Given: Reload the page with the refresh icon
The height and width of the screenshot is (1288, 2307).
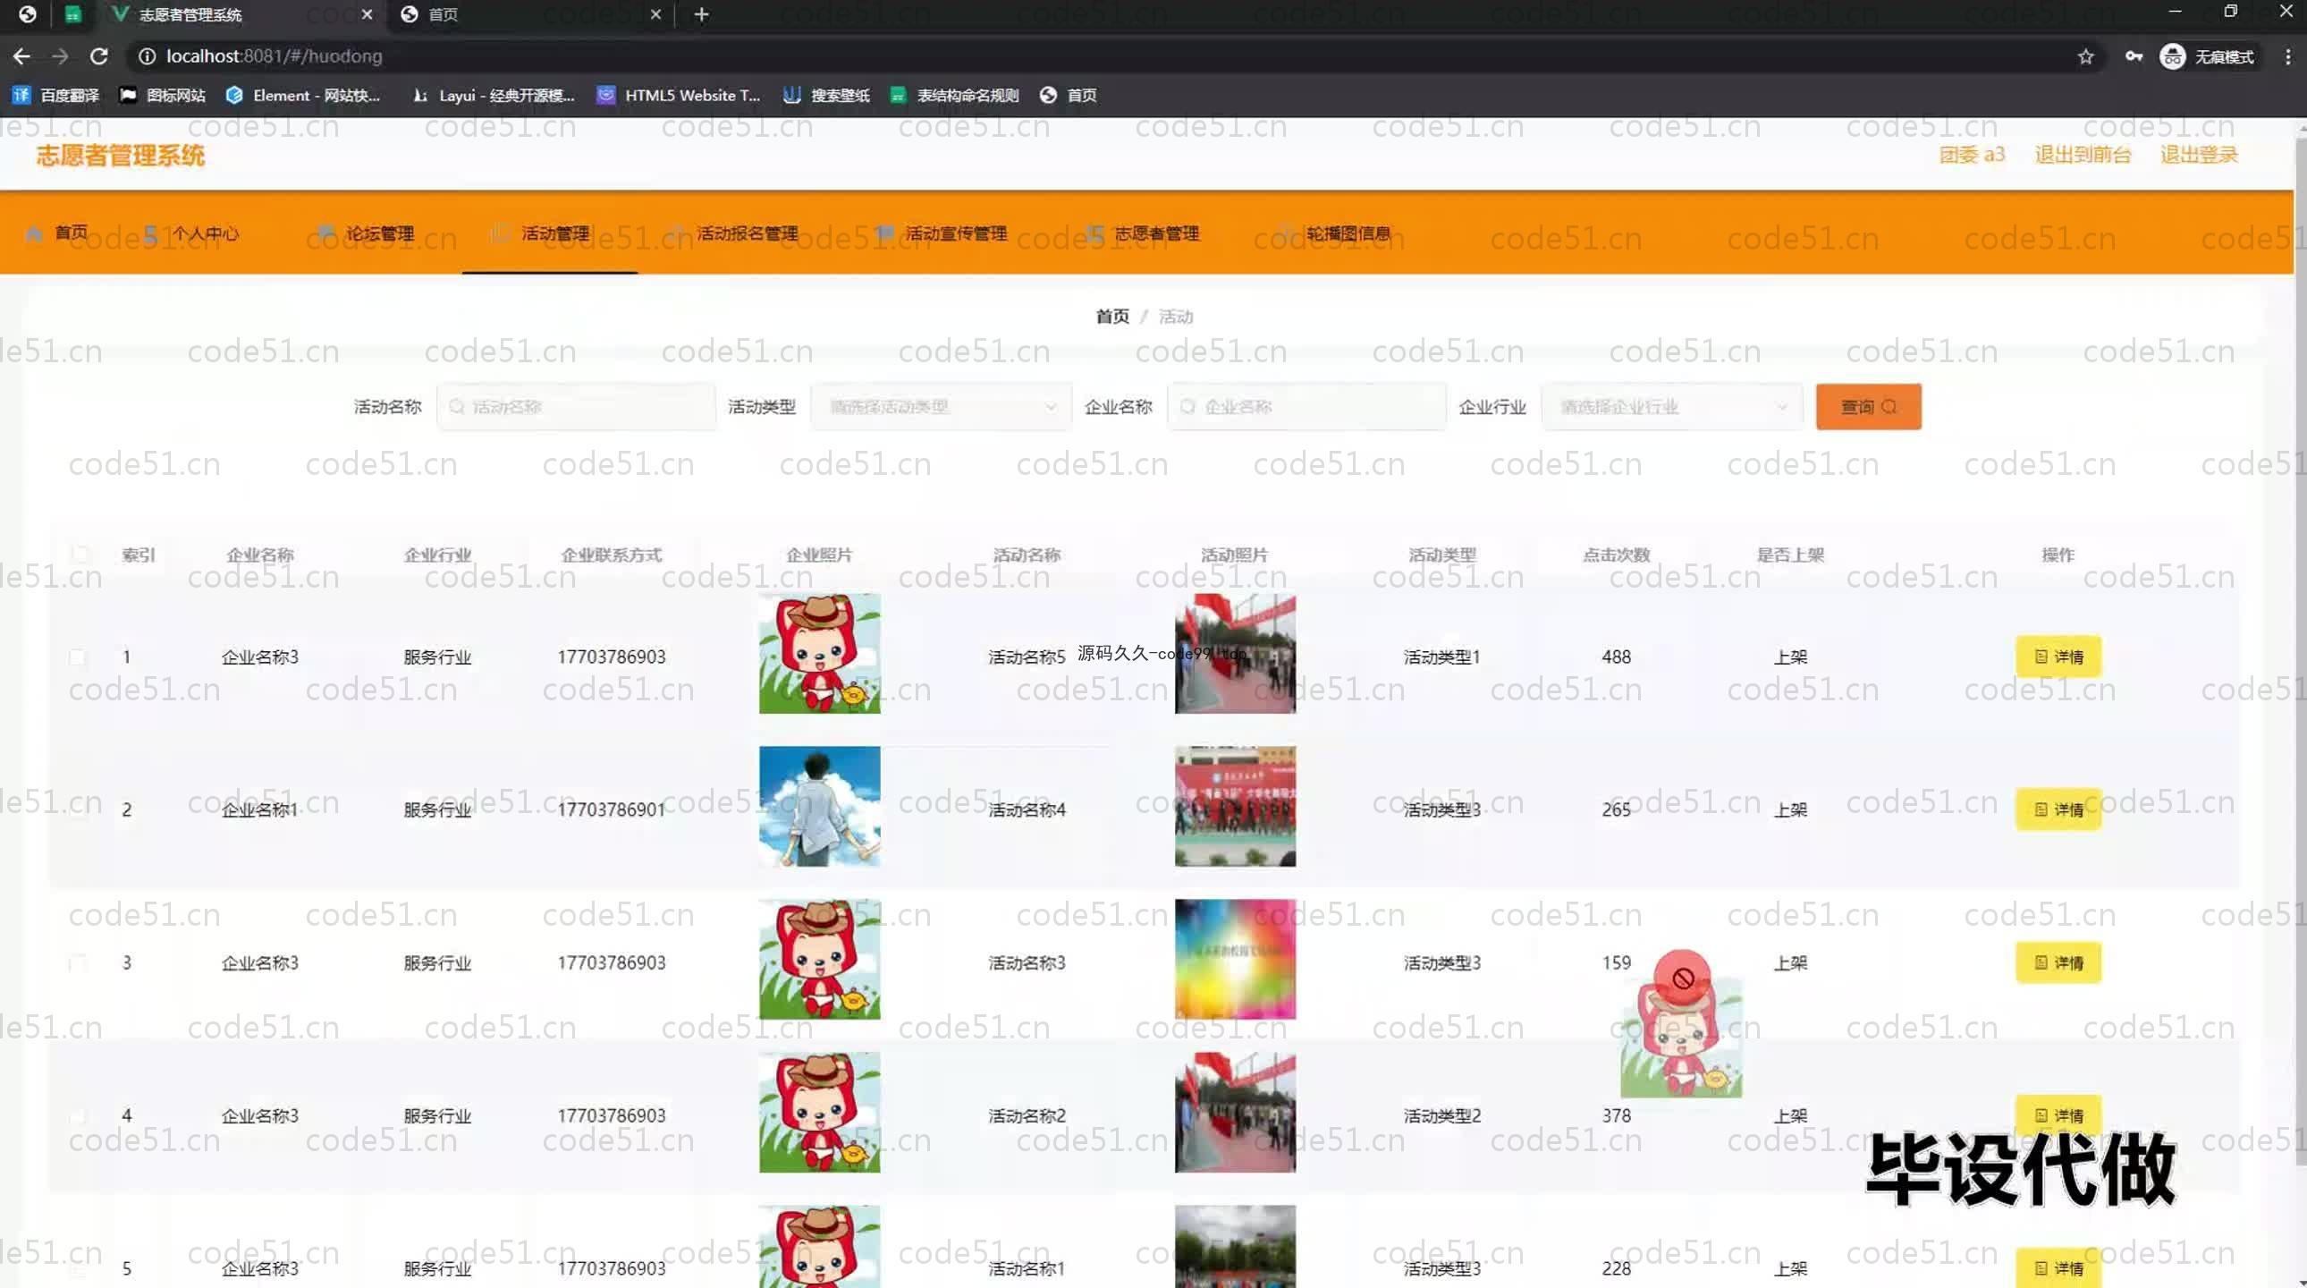Looking at the screenshot, I should click(99, 56).
